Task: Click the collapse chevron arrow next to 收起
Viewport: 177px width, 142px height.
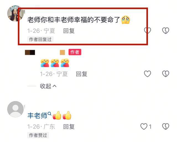Action: tap(54, 86)
